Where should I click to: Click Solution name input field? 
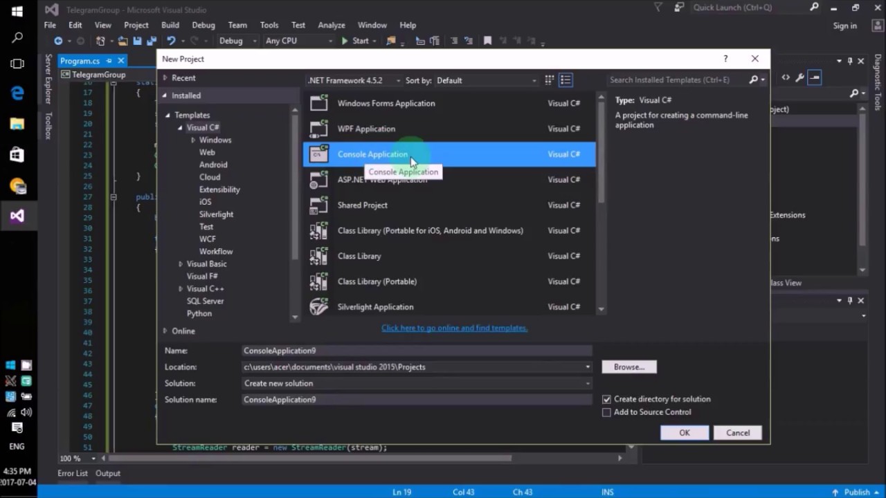[417, 400]
